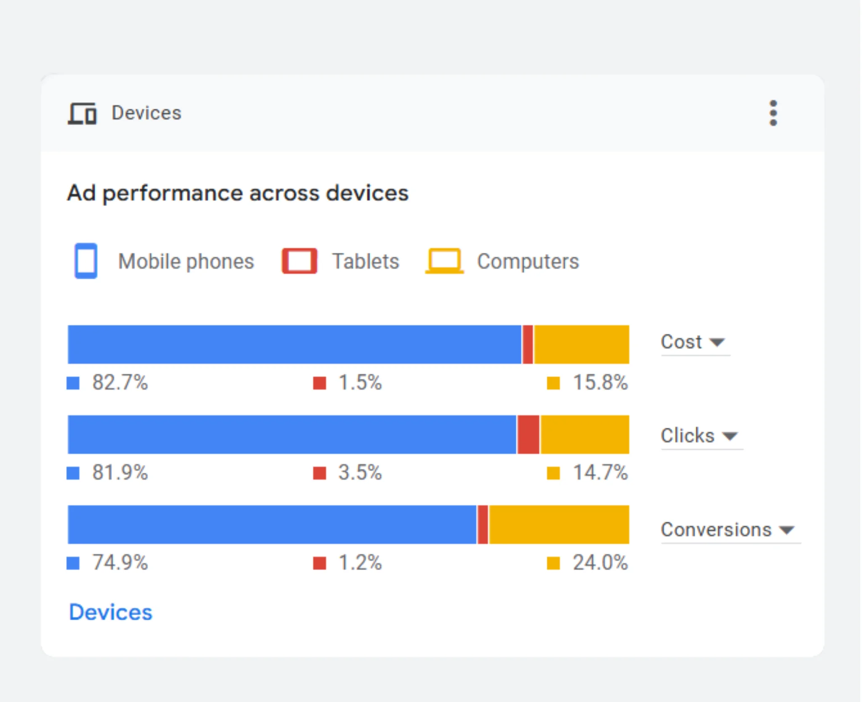Click the blue swatch beside 82.7%
This screenshot has width=862, height=702.
click(x=73, y=383)
